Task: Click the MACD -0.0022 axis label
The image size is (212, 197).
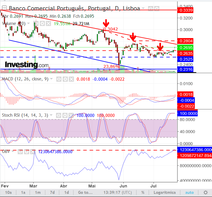Action: pos(186,106)
